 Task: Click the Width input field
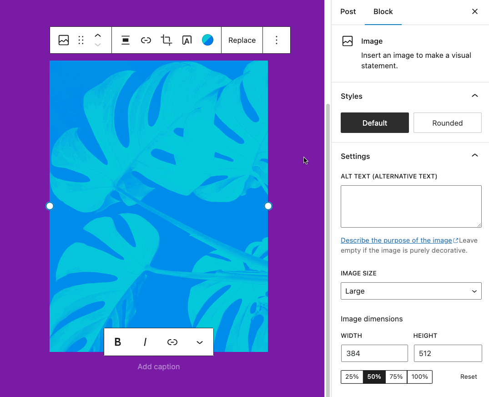point(374,353)
